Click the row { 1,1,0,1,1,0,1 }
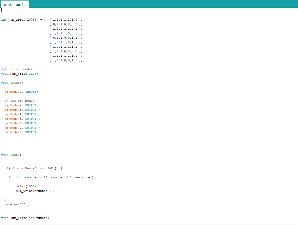Screen dimensions: 298x225 point(66,29)
